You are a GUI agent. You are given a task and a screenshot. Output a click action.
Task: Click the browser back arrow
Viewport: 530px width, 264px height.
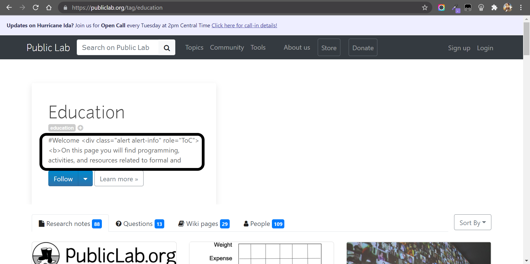(9, 7)
